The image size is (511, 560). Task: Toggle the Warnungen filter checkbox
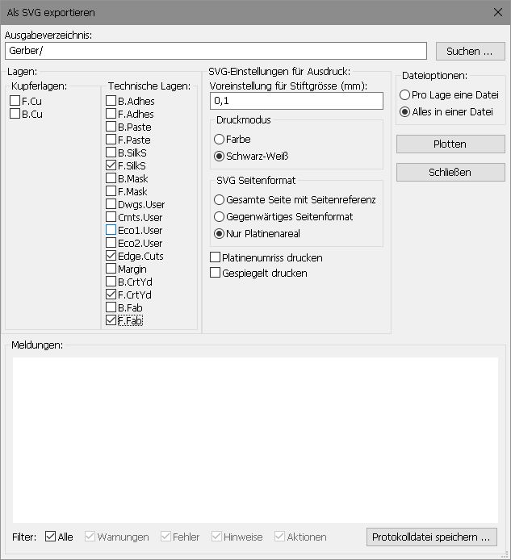90,536
